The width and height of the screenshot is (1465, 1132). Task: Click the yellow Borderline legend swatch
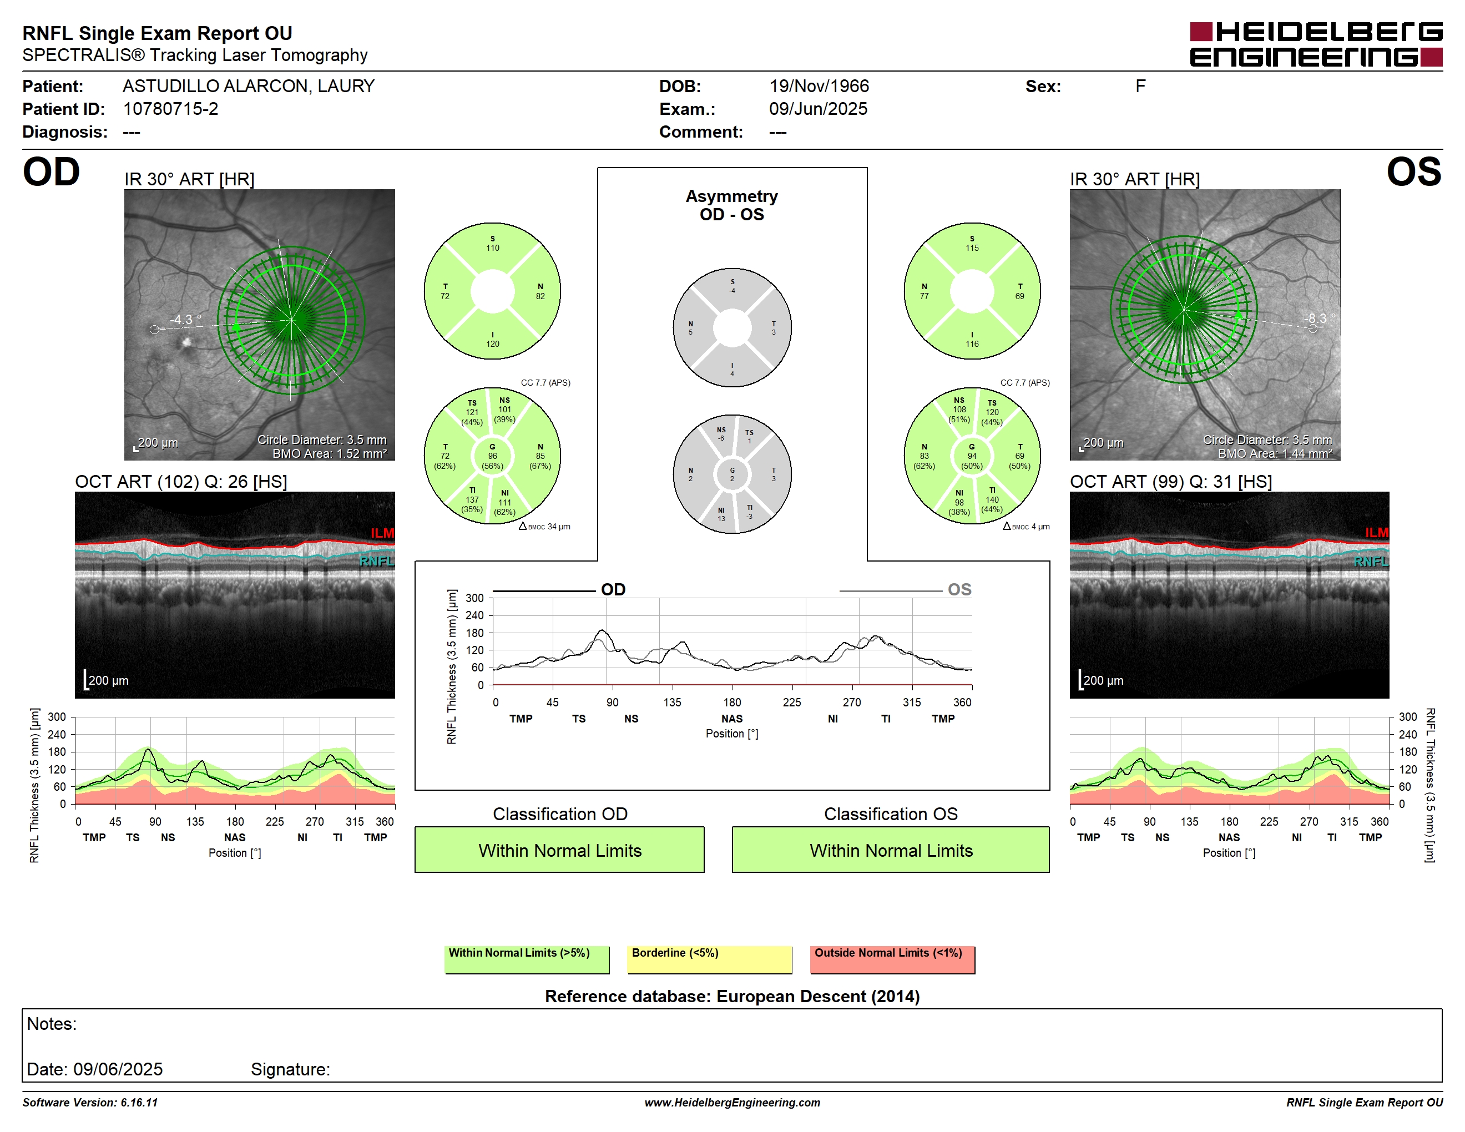(709, 959)
